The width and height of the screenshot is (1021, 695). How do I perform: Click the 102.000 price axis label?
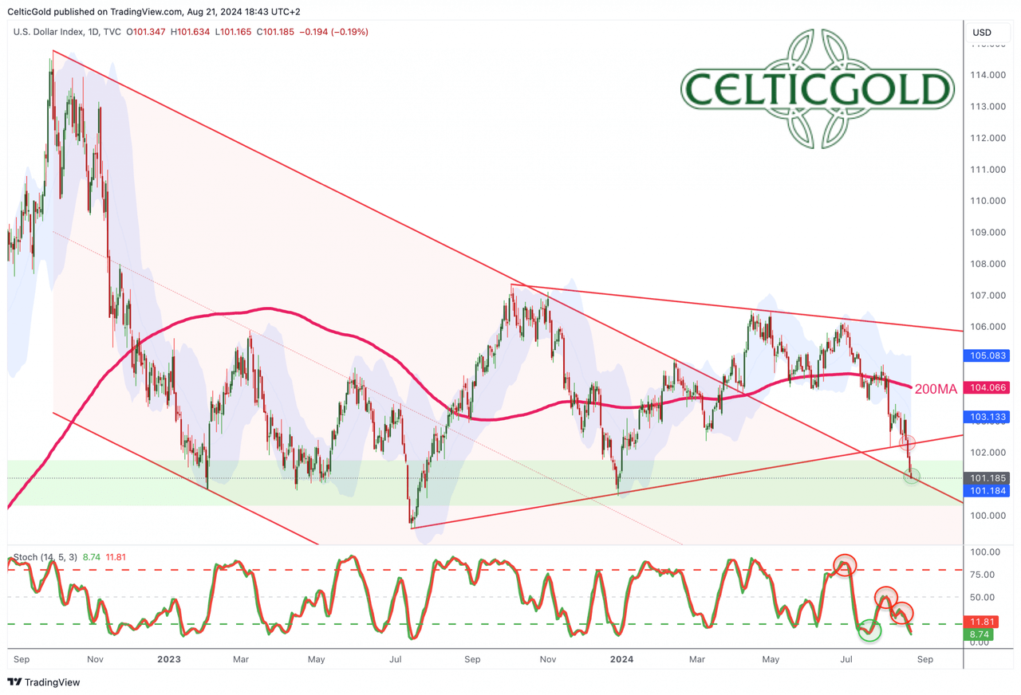pos(987,453)
